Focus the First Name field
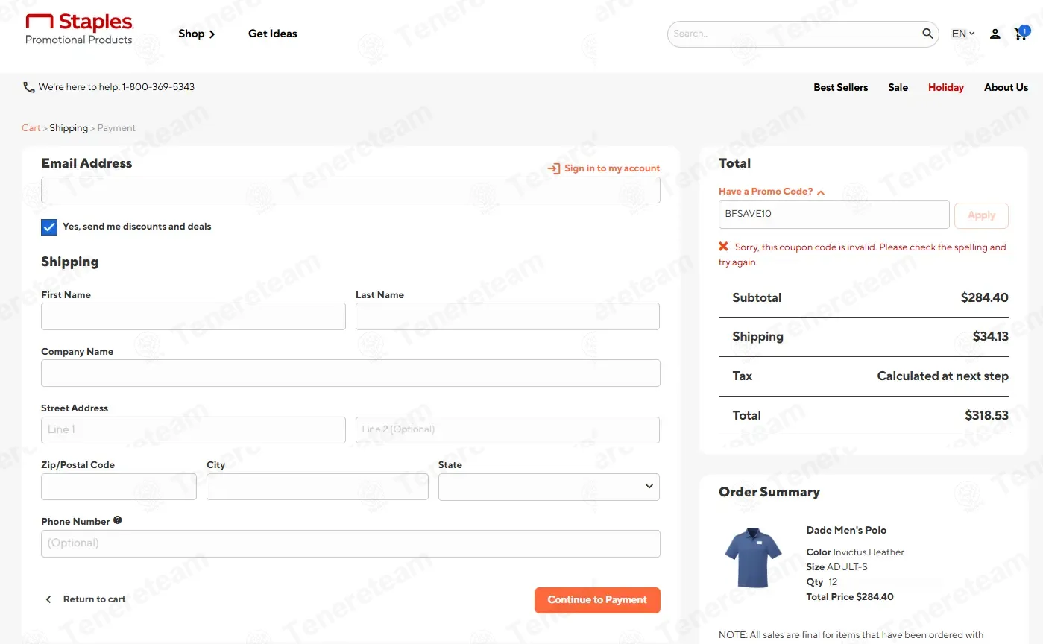1043x644 pixels. click(193, 316)
